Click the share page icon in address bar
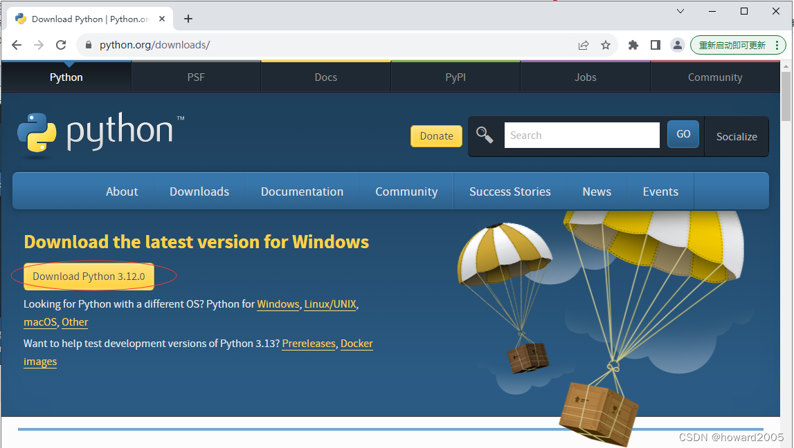 coord(584,45)
